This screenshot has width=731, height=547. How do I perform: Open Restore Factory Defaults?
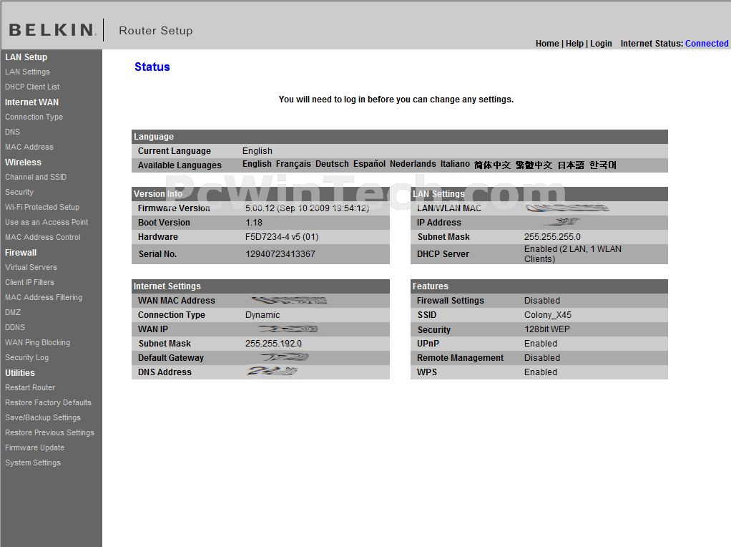(49, 403)
